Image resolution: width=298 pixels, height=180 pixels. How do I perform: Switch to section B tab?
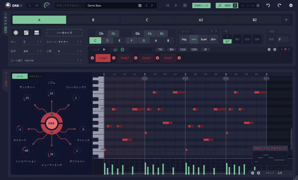93,20
